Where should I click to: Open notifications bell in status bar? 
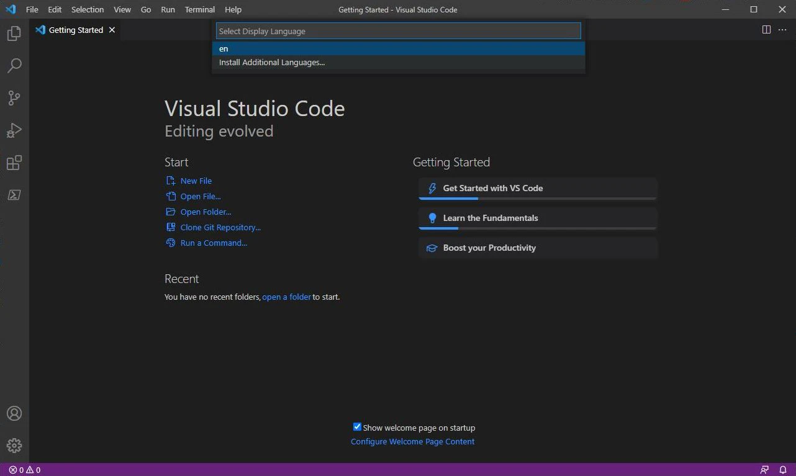[x=783, y=470]
